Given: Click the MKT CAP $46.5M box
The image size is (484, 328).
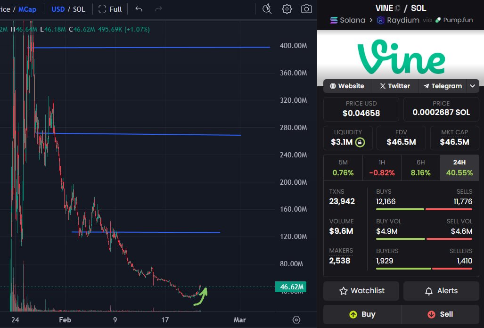Looking at the screenshot, I should [455, 138].
